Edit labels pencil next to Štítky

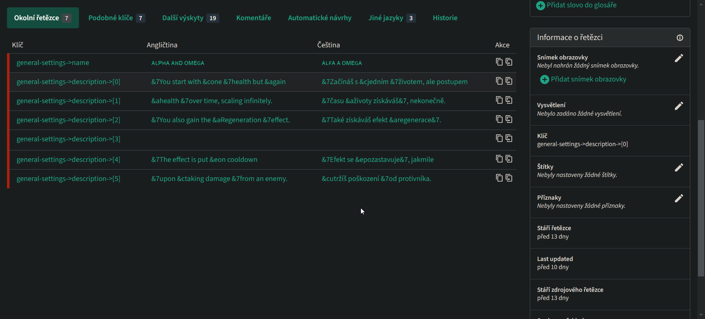click(679, 167)
